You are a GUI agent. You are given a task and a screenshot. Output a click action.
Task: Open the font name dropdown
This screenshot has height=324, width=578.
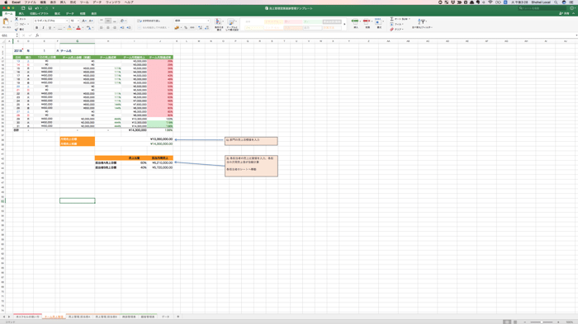coord(51,21)
